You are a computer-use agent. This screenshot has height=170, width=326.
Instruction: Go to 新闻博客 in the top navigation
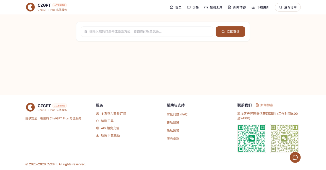pyautogui.click(x=237, y=7)
